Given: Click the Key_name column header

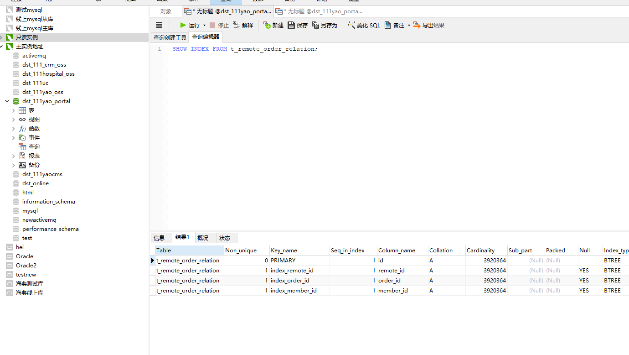Looking at the screenshot, I should 299,250.
